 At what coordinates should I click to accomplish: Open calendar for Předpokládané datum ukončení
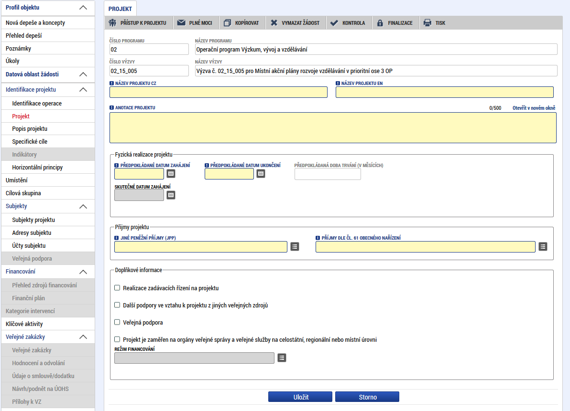tap(261, 174)
